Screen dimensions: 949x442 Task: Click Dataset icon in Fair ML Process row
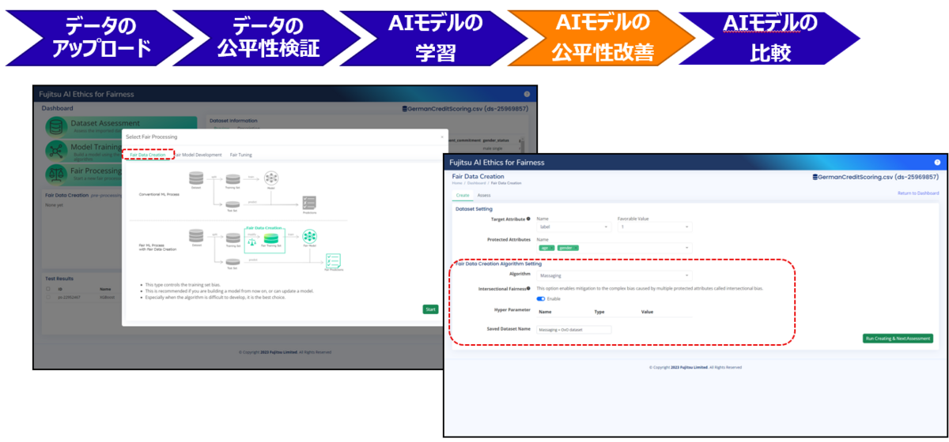click(x=195, y=237)
